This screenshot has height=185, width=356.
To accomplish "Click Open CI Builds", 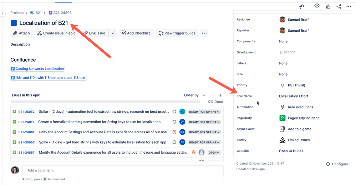I will click(291, 151).
